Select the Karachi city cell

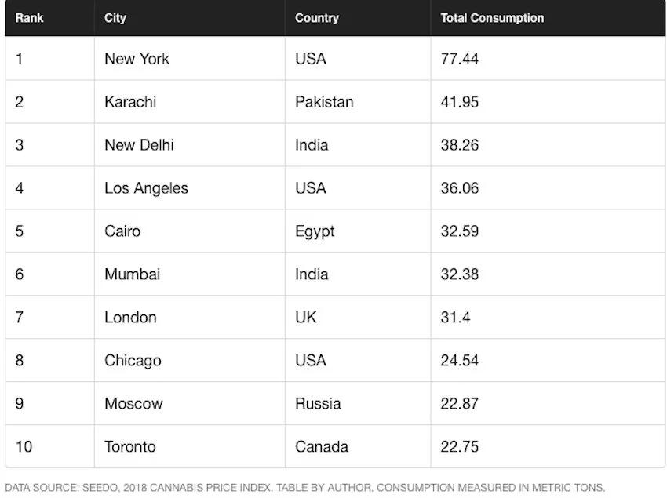coord(130,102)
